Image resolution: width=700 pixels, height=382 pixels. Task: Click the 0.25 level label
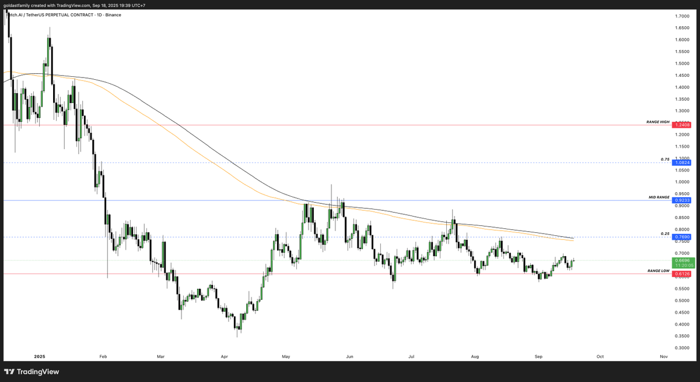pos(664,234)
